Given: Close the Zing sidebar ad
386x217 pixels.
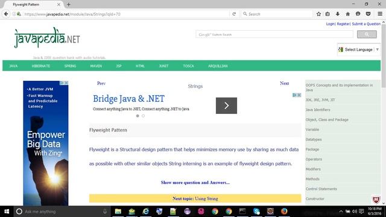Looking at the screenshot, I should 66,83.
